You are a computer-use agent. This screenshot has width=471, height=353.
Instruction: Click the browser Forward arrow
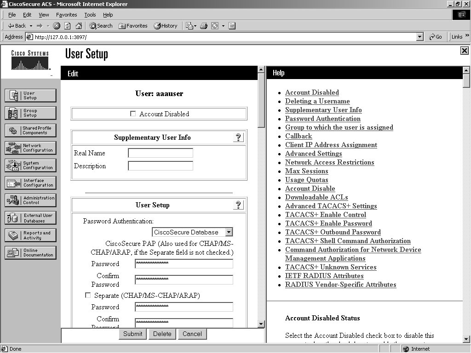pos(40,26)
